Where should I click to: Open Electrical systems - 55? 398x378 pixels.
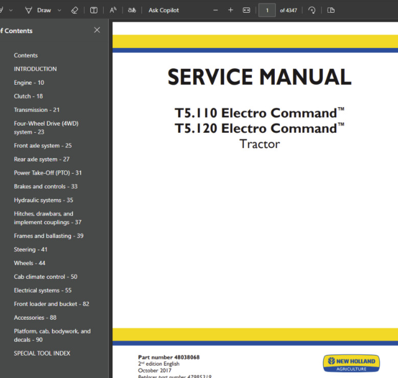[42, 291]
